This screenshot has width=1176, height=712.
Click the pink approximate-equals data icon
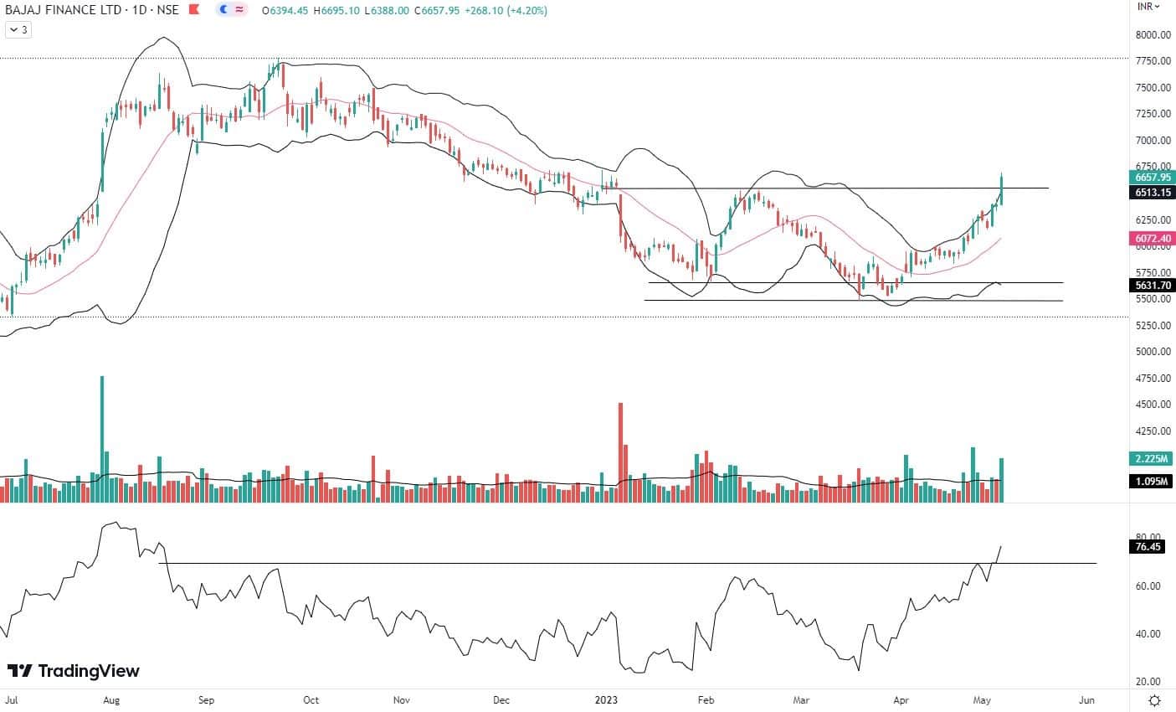pyautogui.click(x=239, y=10)
